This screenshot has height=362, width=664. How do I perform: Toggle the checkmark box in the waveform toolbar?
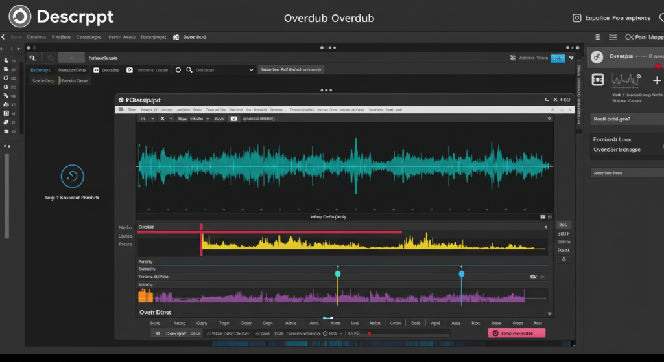point(233,119)
